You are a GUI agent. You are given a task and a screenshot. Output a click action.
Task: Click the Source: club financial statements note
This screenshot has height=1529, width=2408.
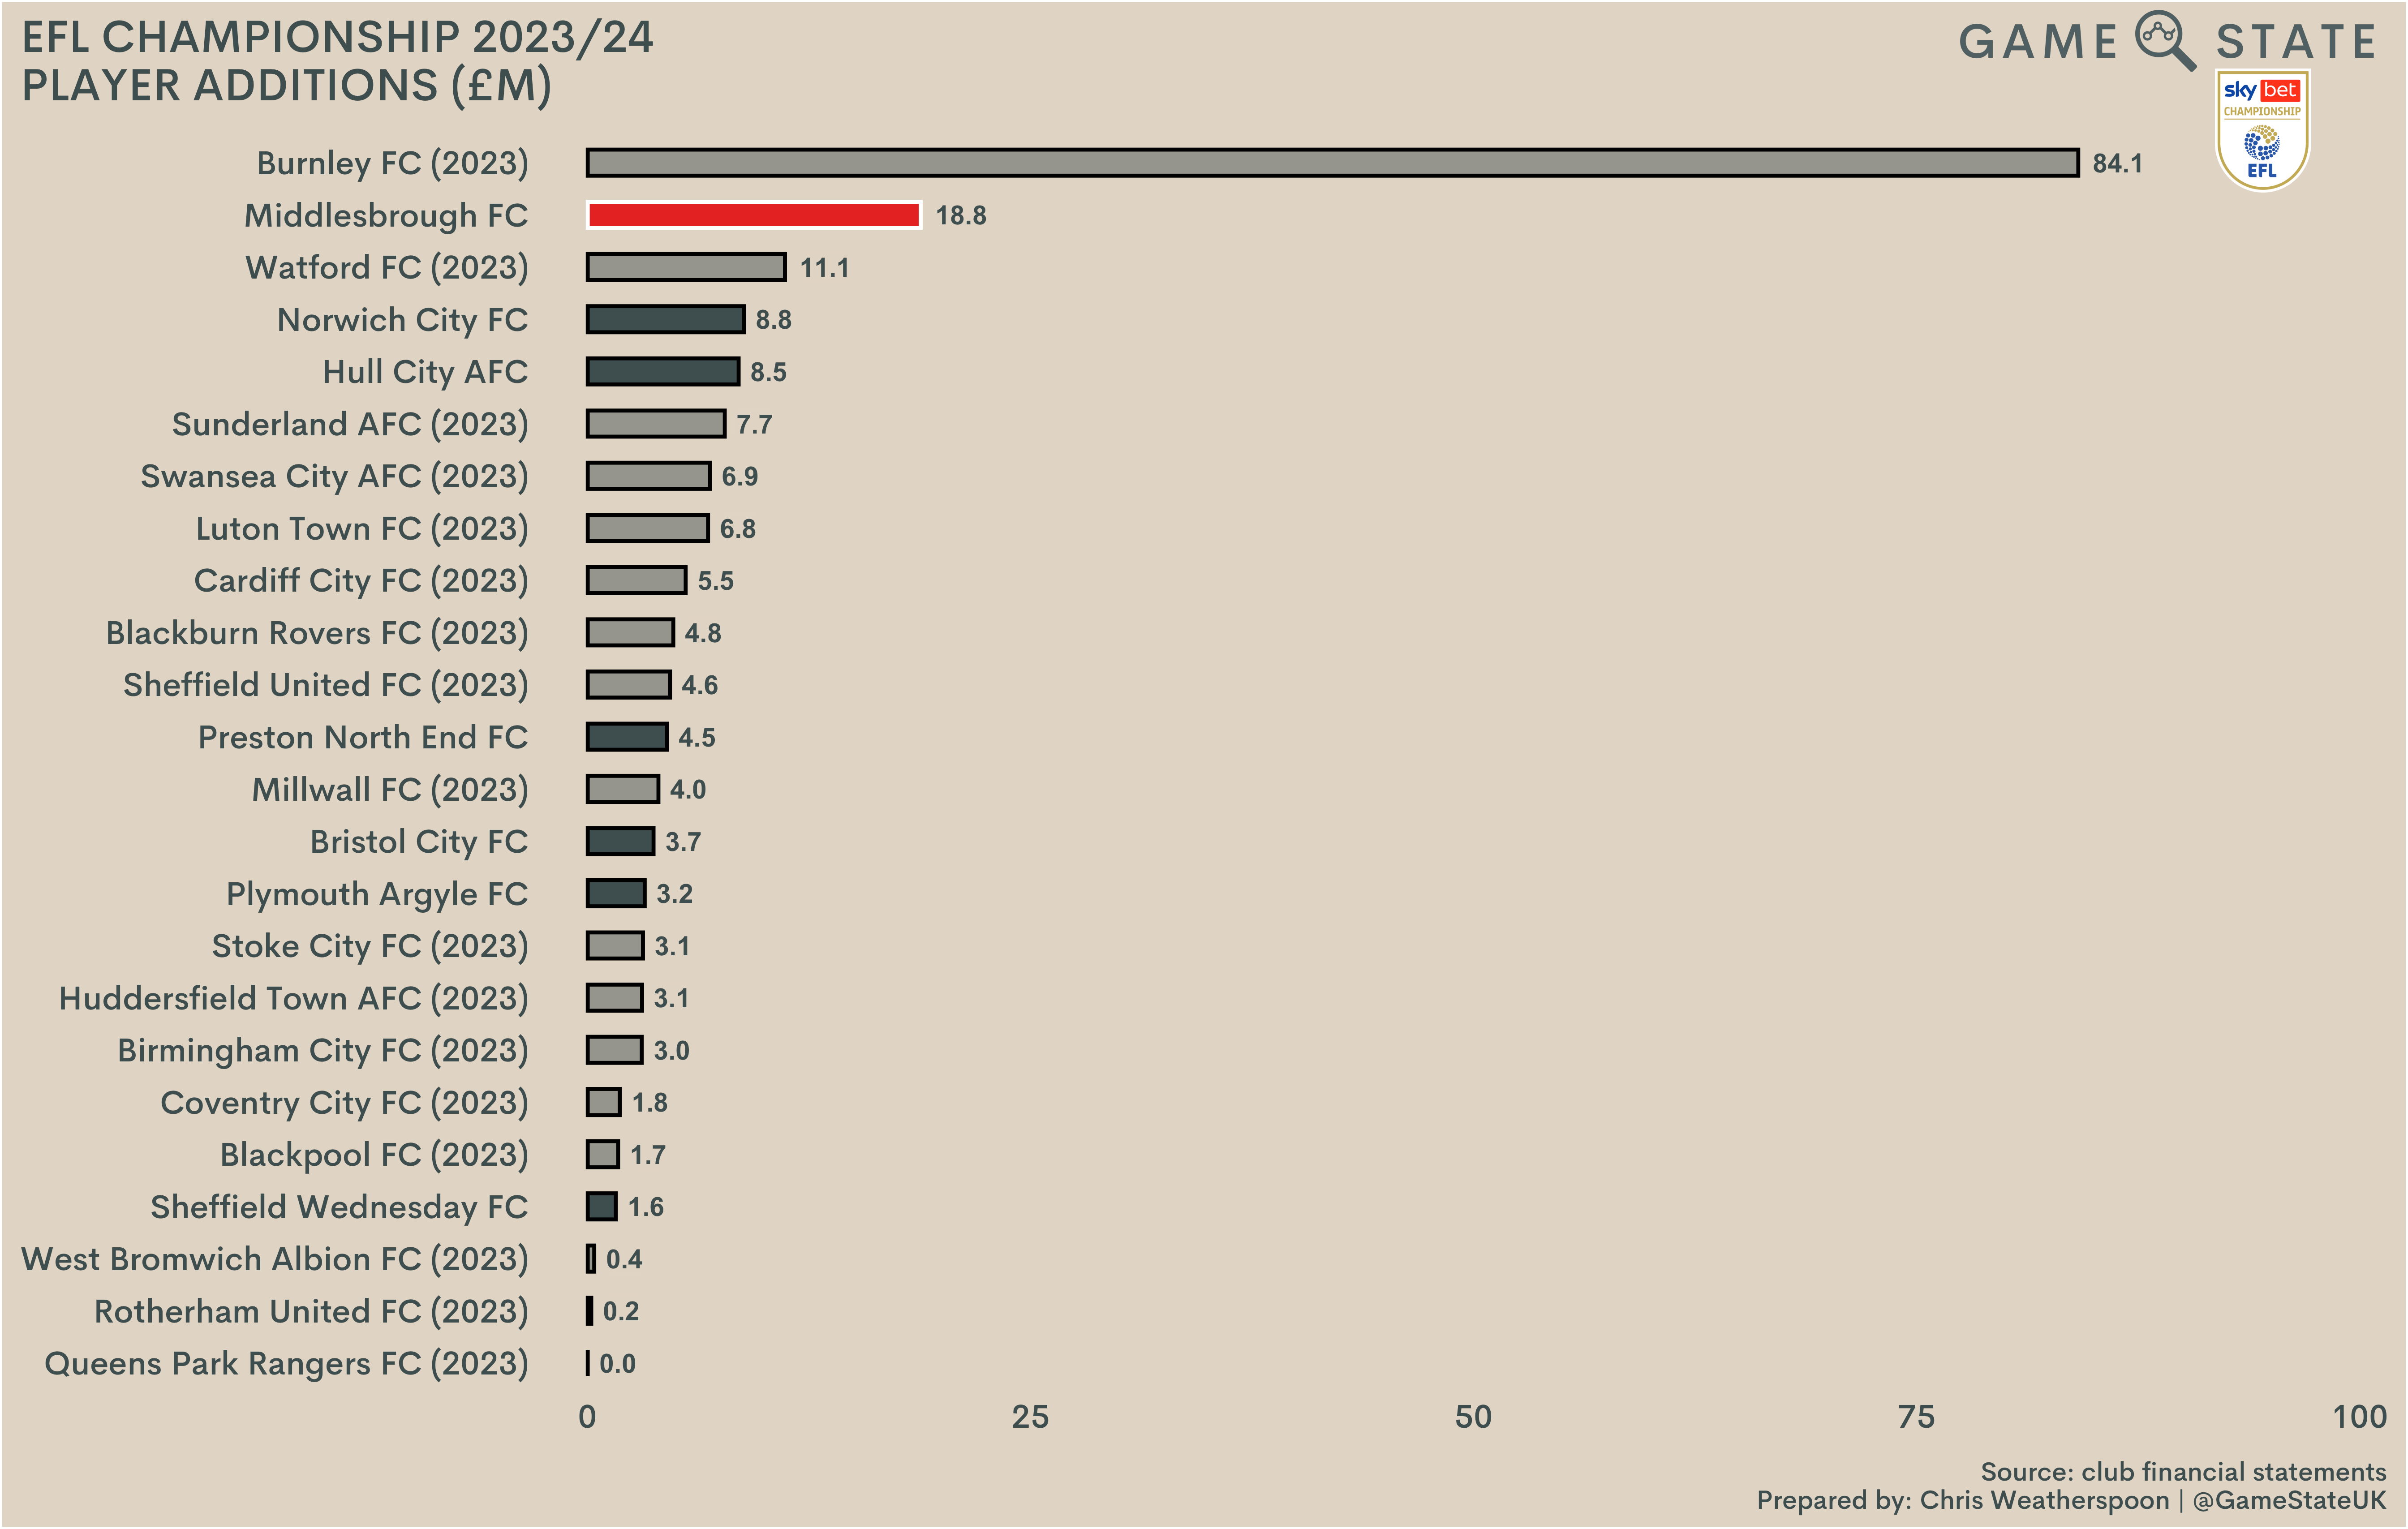[x=2183, y=1472]
